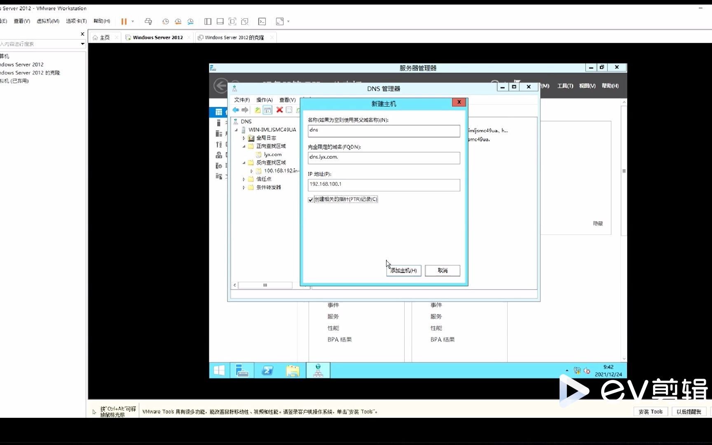
Task: Open the Server Manager 工具(T) menu
Action: click(x=565, y=86)
